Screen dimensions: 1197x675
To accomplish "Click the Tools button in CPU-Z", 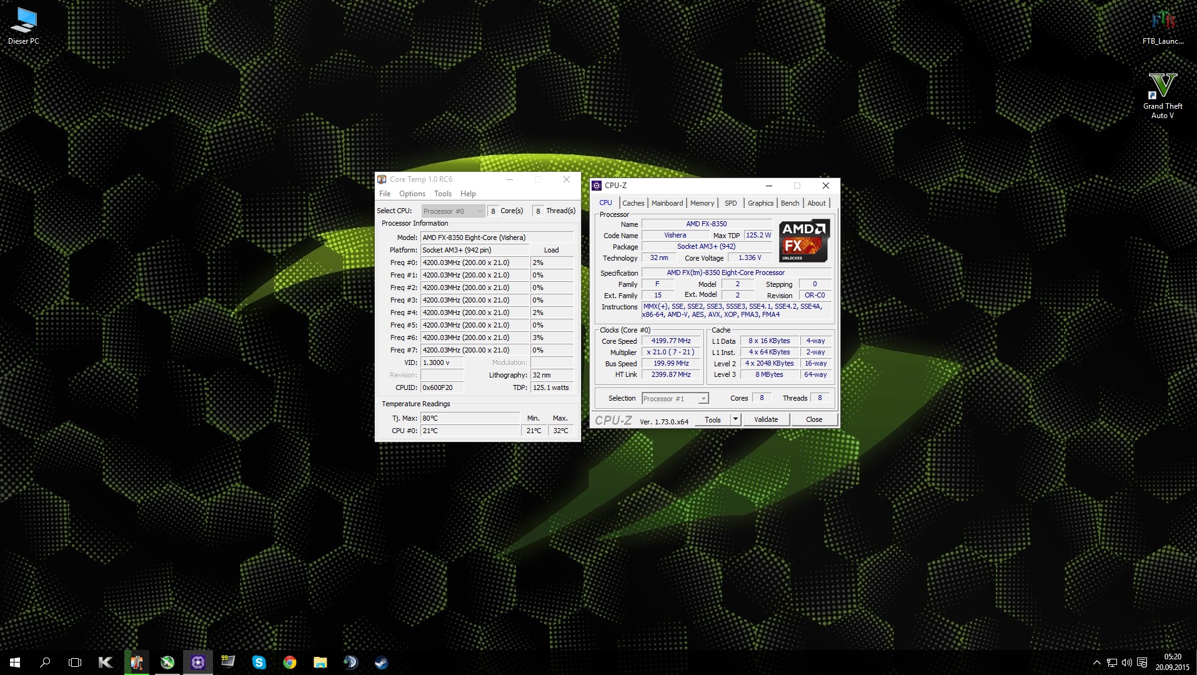I will click(713, 420).
